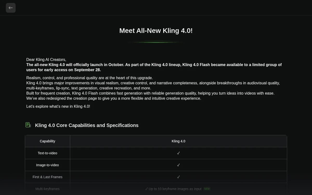312x195 pixels.
Task: Select the "First & Last Frames" cell
Action: tap(47, 177)
